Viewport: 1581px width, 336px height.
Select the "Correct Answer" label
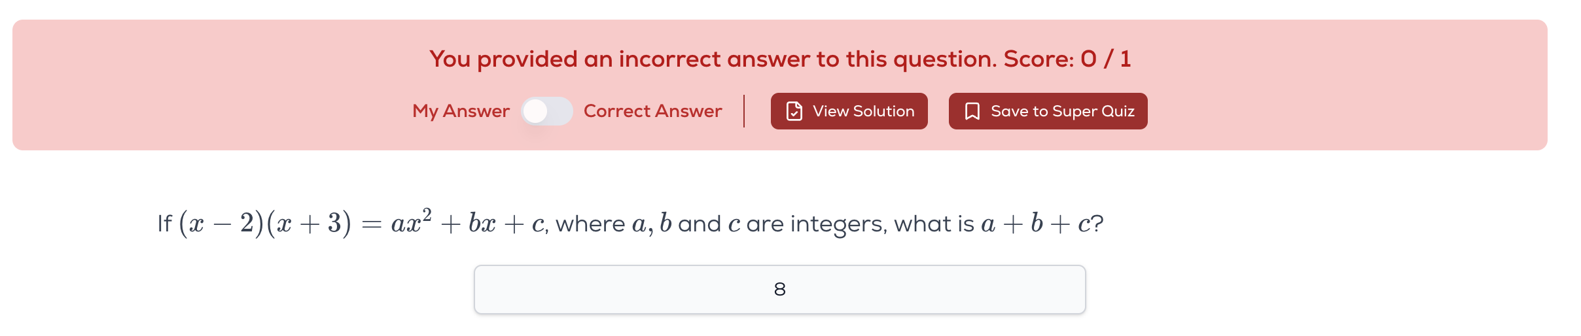tap(652, 111)
